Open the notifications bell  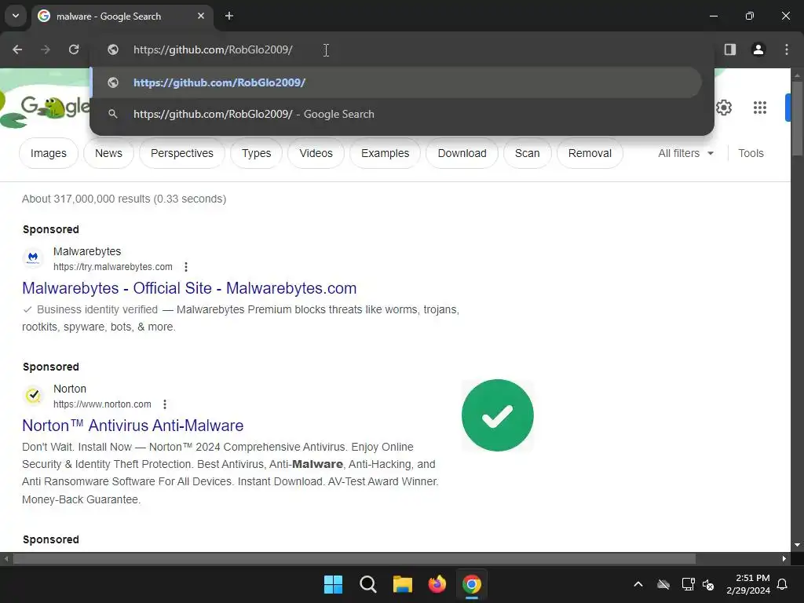[782, 584]
